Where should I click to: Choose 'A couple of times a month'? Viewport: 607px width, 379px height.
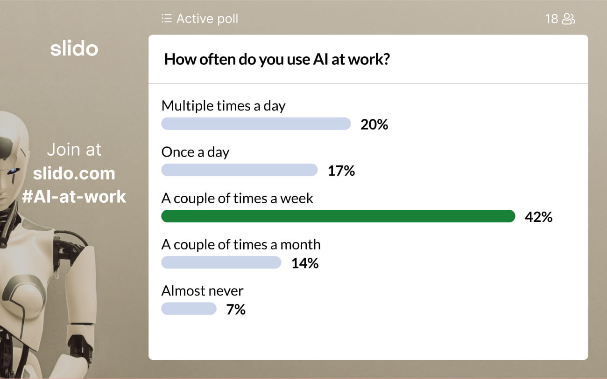241,244
